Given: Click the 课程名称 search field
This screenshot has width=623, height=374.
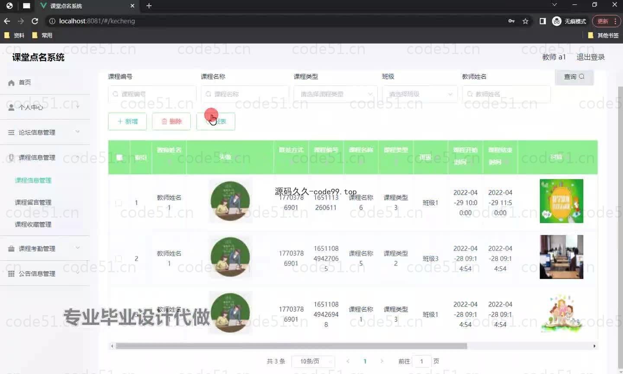Looking at the screenshot, I should (244, 94).
